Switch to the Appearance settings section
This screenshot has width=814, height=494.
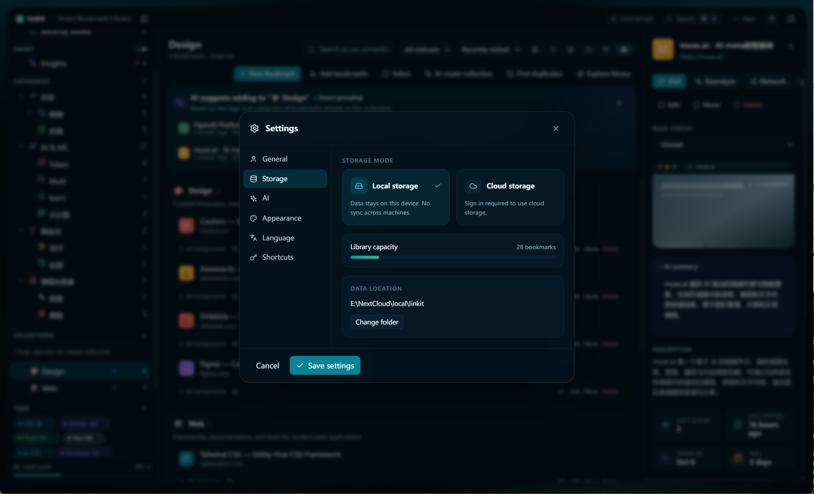tap(285, 218)
